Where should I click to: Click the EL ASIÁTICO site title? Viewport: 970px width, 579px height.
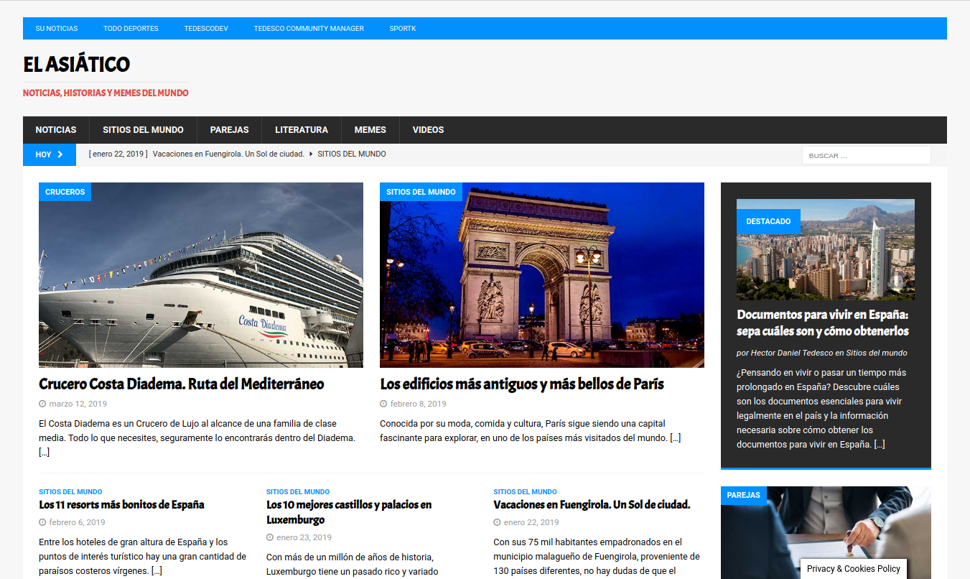coord(76,65)
